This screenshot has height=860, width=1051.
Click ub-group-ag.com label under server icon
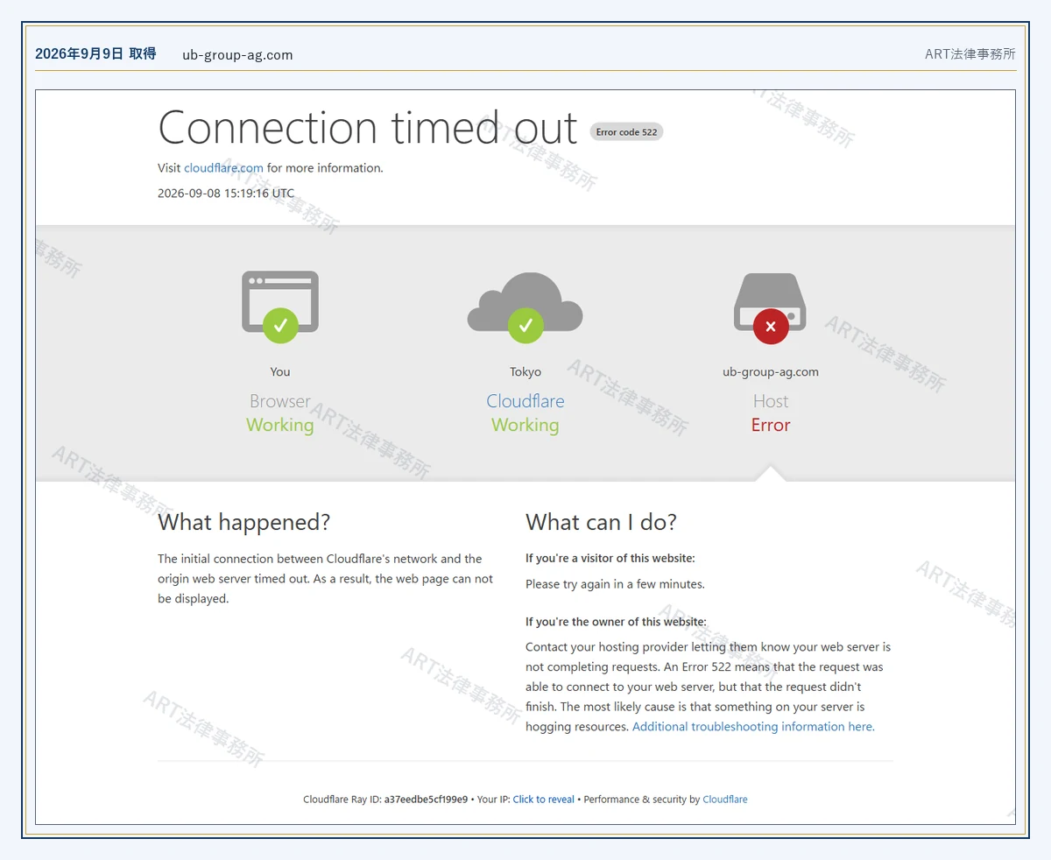[x=771, y=372]
